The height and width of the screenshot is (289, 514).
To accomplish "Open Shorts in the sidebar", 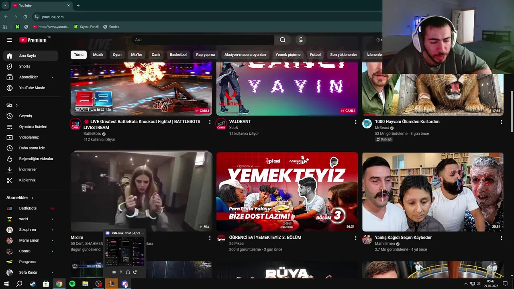I will (x=31, y=66).
